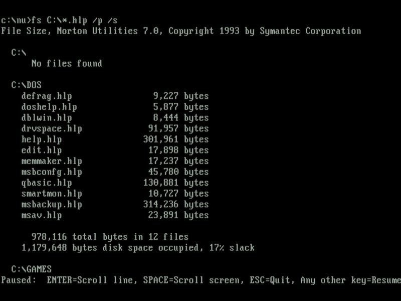The width and height of the screenshot is (401, 301).
Task: Click the C:\GAMES directory heading
Action: coord(32,269)
